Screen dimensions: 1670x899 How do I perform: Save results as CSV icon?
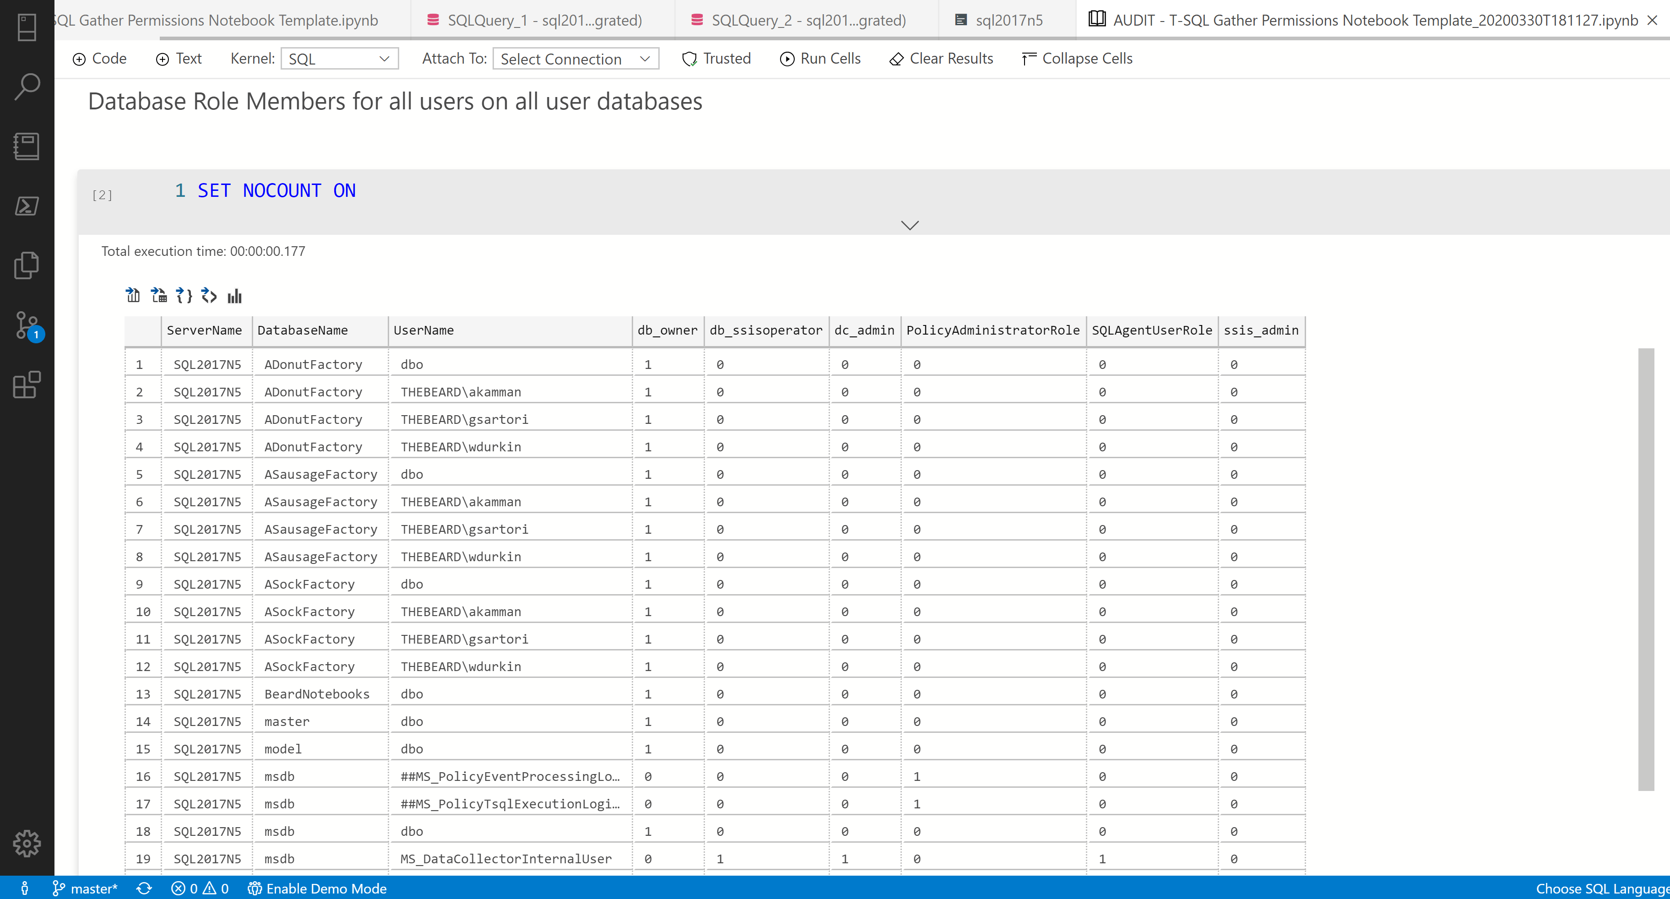tap(132, 296)
